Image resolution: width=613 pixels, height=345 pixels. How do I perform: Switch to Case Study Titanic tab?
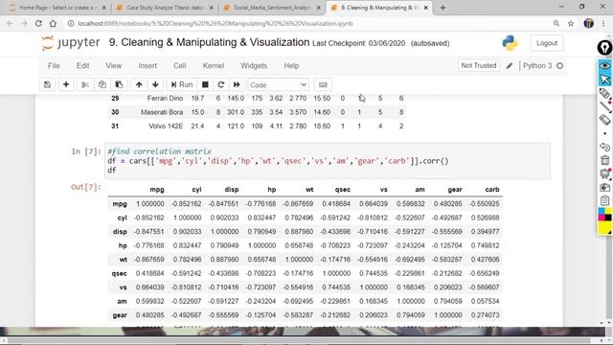pyautogui.click(x=166, y=8)
